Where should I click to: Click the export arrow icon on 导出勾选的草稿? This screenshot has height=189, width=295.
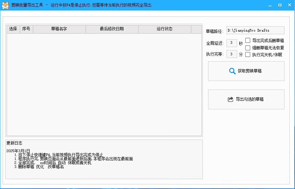(230, 99)
